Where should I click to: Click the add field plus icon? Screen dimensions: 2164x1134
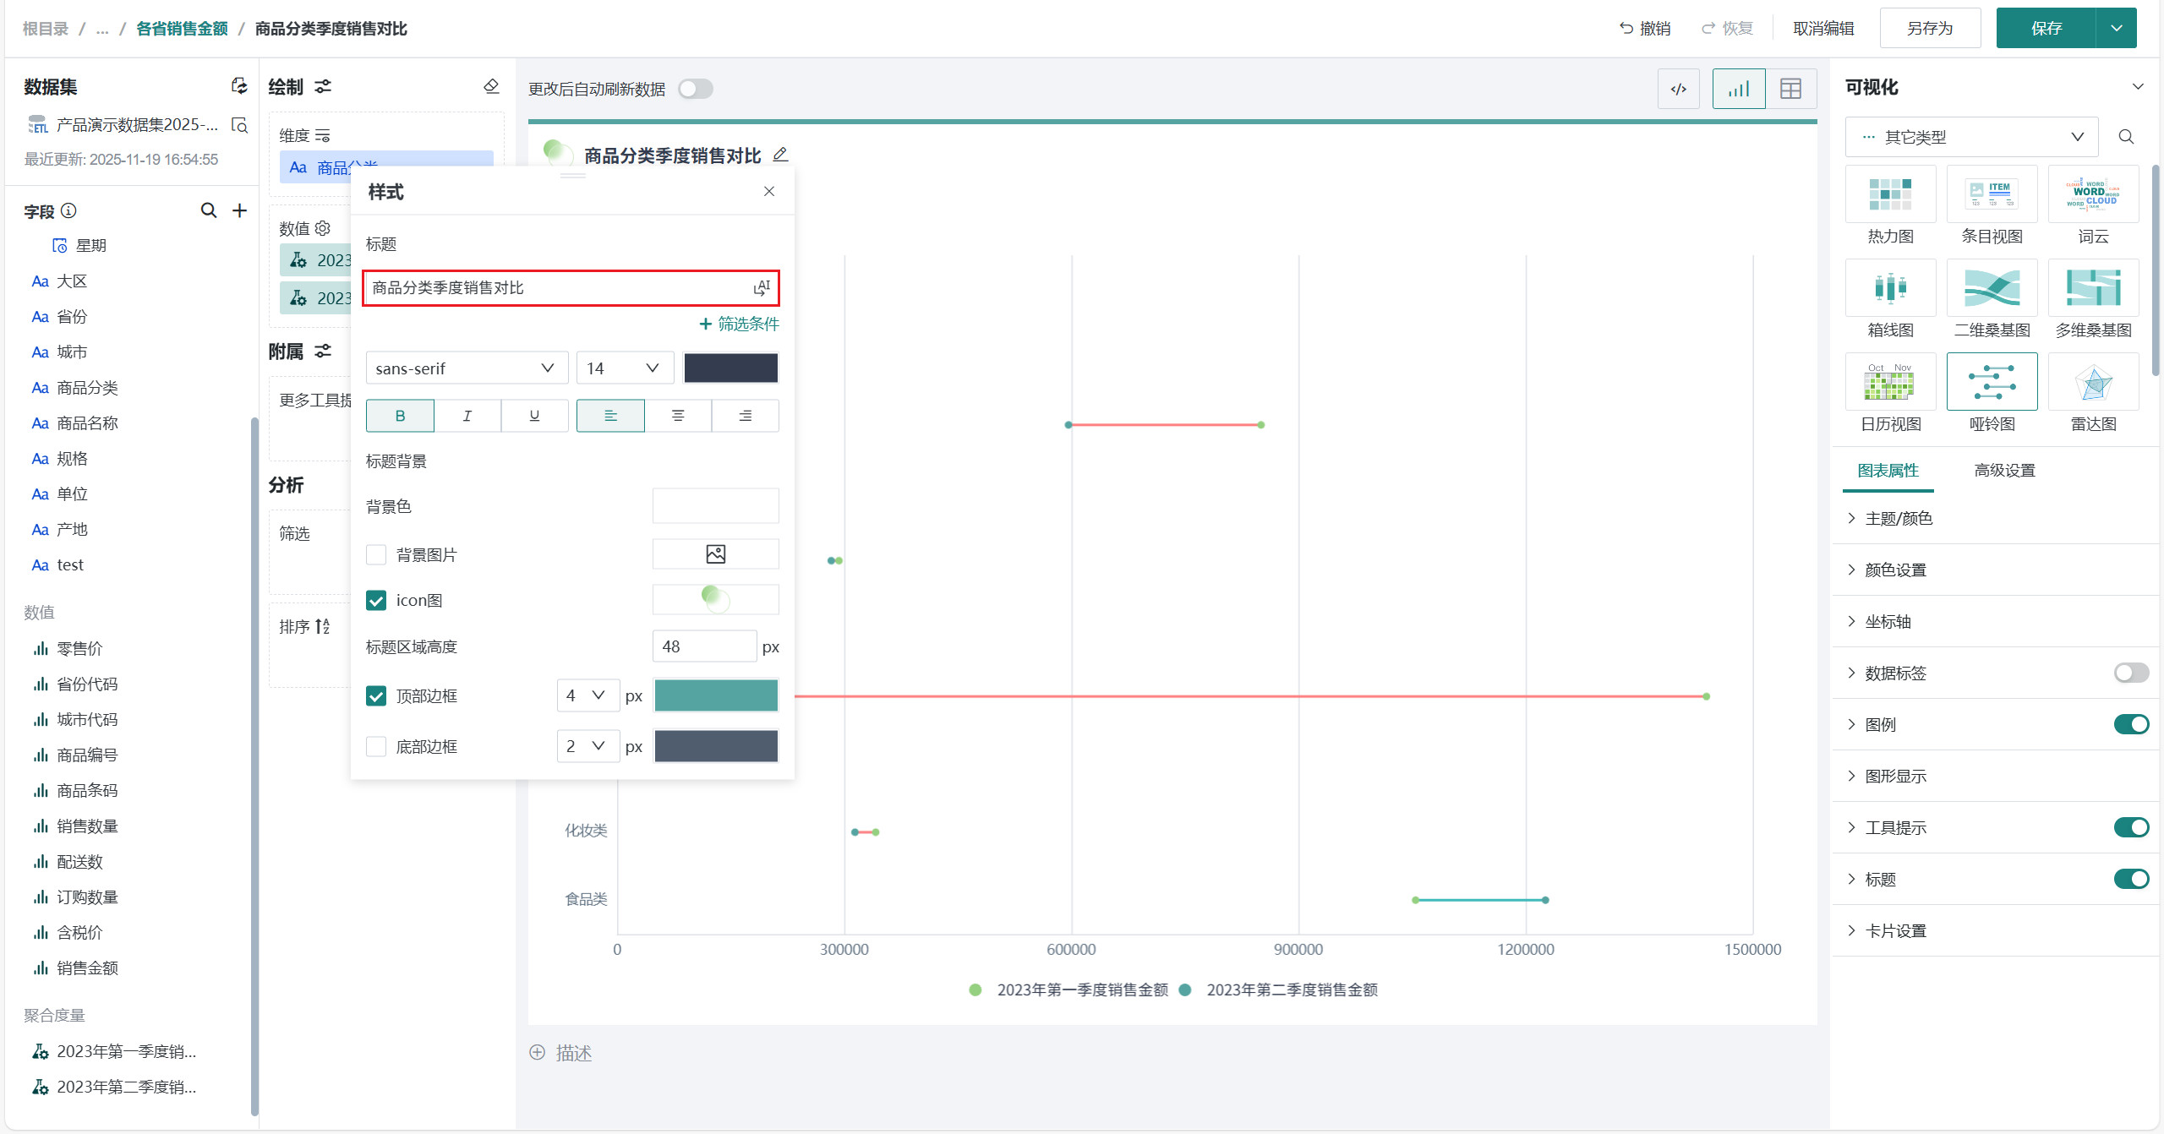pos(240,210)
